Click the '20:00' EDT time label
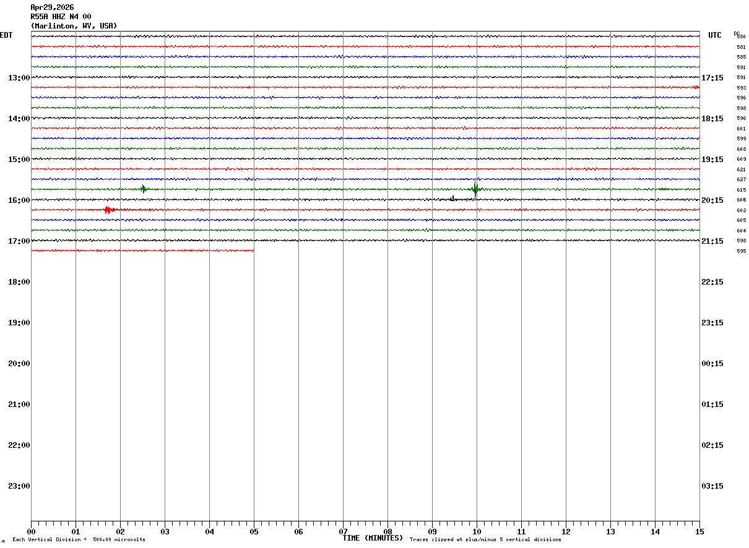Image resolution: width=749 pixels, height=548 pixels. pos(19,364)
